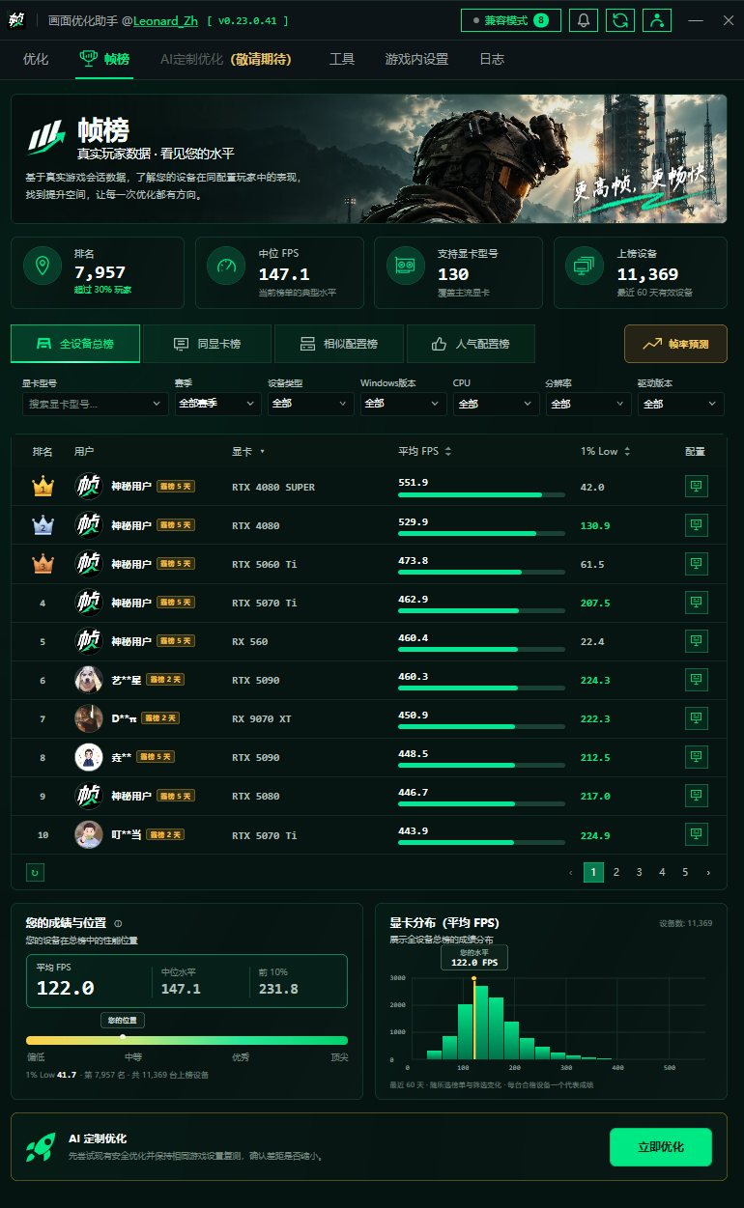
Task: Sort by the 1% Low column header
Action: 604,451
